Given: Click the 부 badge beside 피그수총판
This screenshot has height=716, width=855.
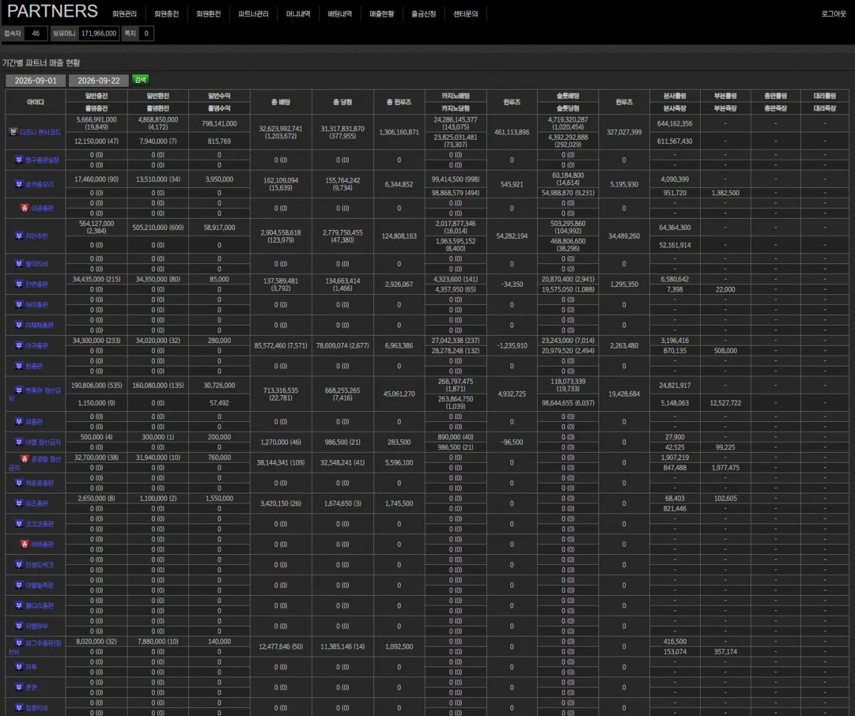Looking at the screenshot, I should 19,642.
